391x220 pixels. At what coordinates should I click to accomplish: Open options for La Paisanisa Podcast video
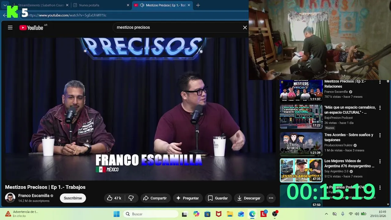click(x=380, y=188)
